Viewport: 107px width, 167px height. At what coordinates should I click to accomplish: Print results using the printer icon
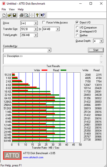click(x=22, y=15)
